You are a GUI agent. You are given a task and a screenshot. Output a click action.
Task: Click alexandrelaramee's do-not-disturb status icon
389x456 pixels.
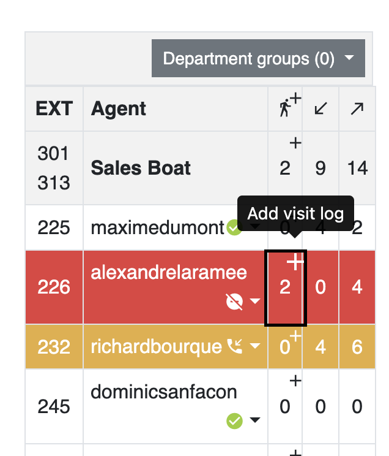coord(234,302)
